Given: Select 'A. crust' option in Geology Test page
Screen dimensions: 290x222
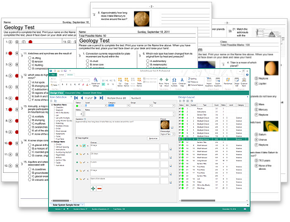Looking at the screenshot, I should [x=87, y=61].
